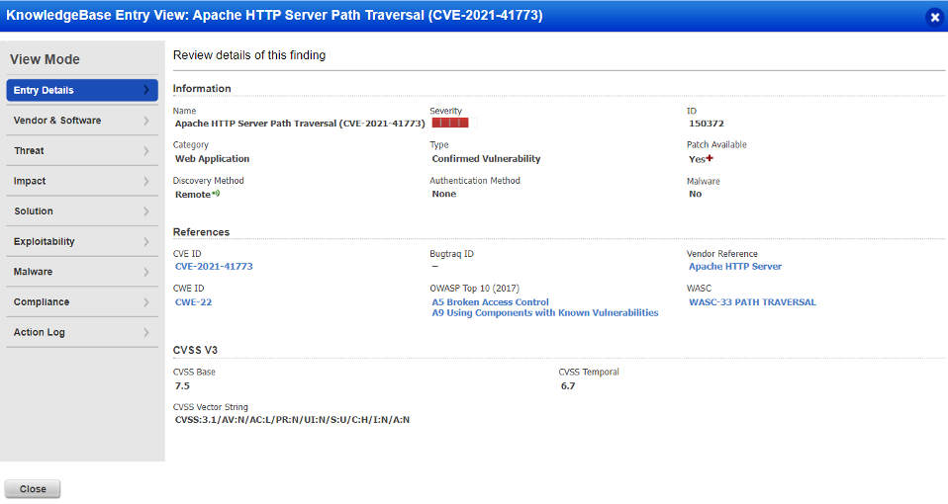Open the CVE-2021-41773 reference link
Screen dimensions: 948x504
(x=214, y=266)
